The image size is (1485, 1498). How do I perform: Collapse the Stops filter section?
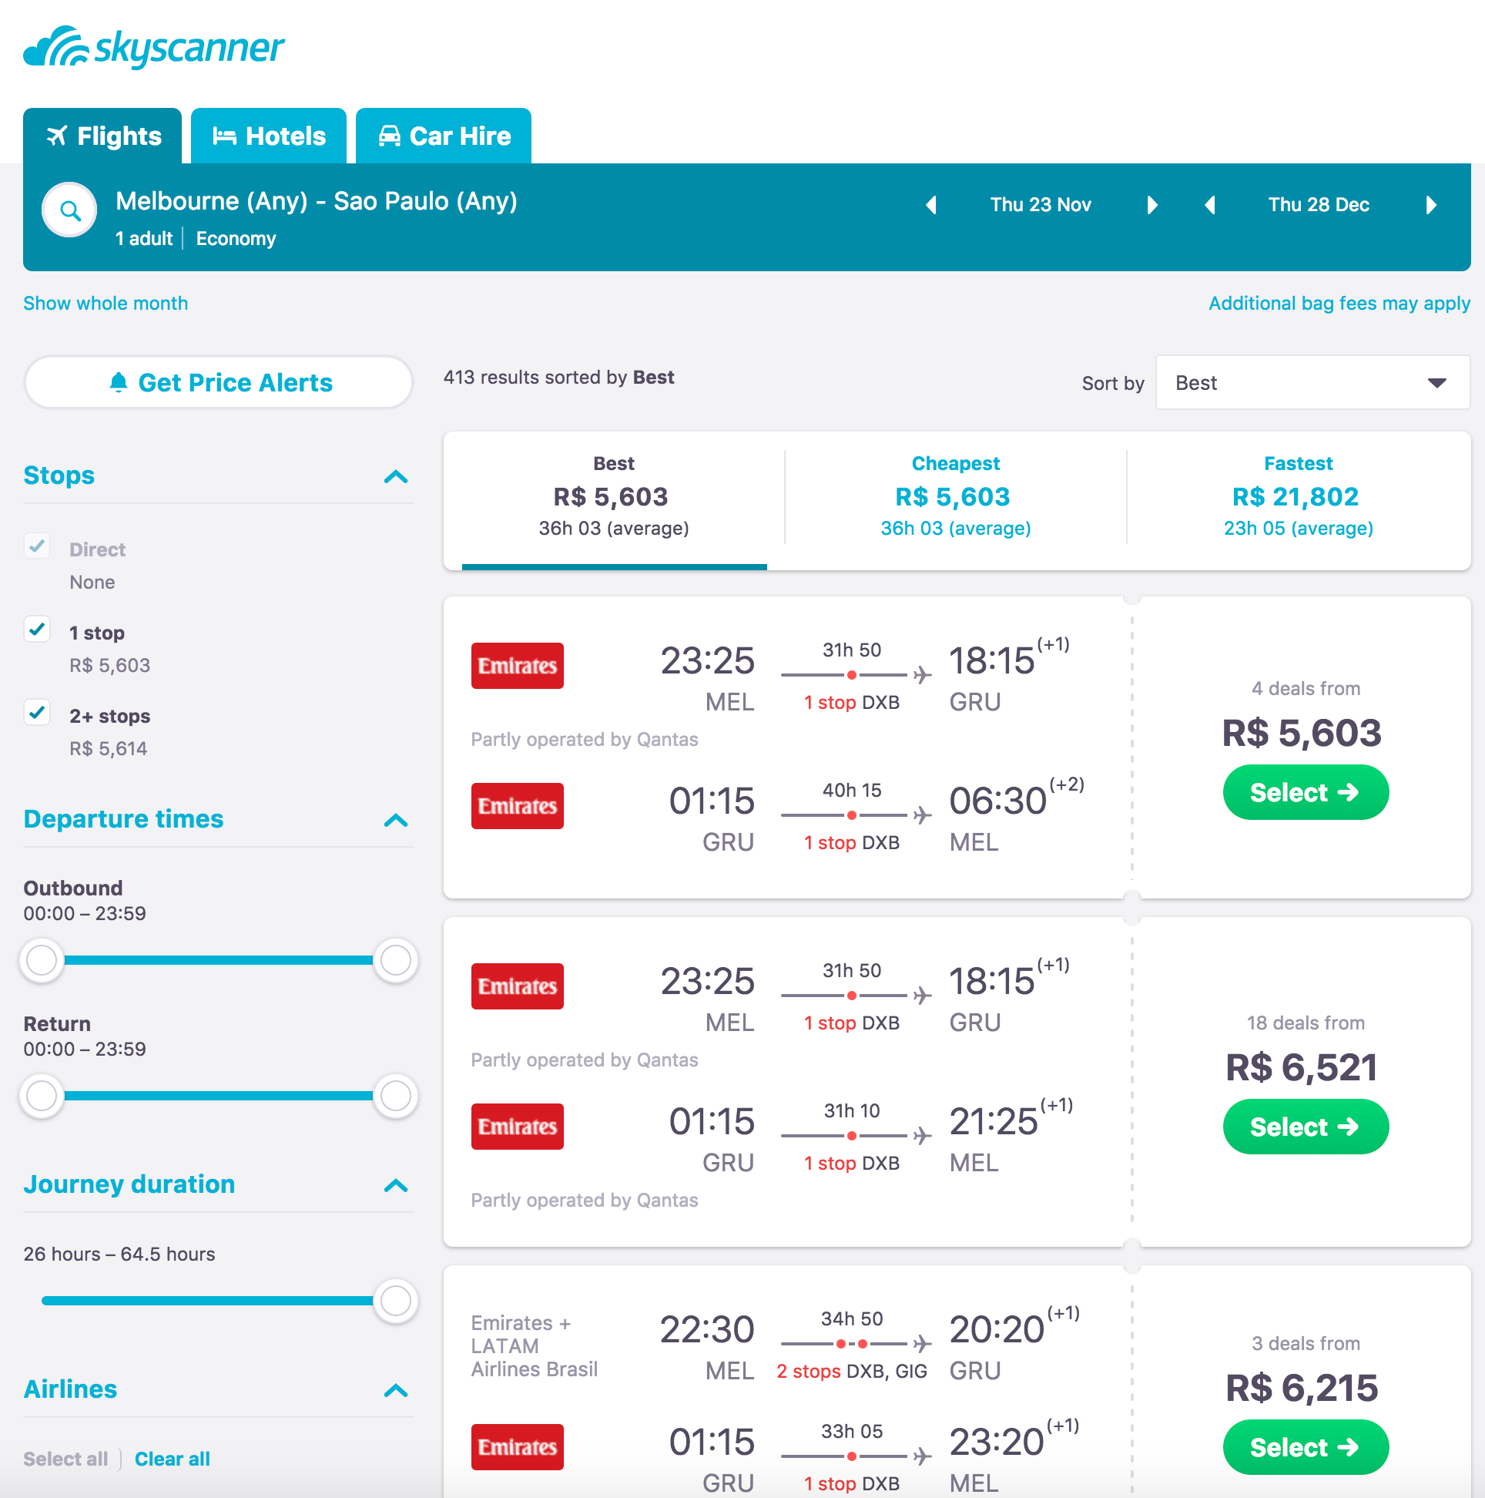click(395, 476)
